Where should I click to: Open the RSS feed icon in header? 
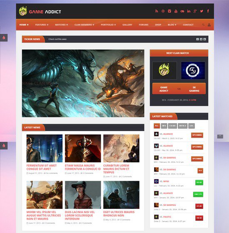(x=157, y=11)
